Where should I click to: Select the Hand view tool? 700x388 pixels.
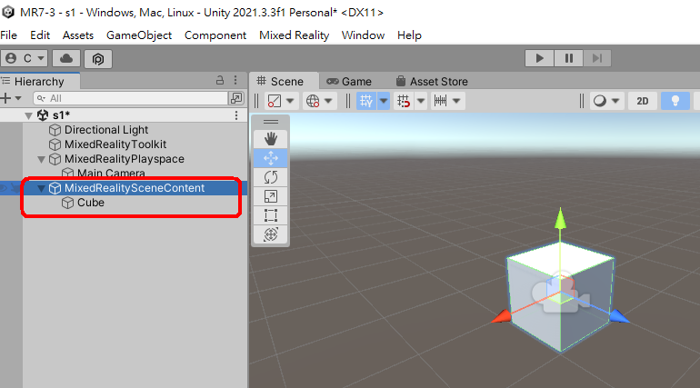click(271, 139)
